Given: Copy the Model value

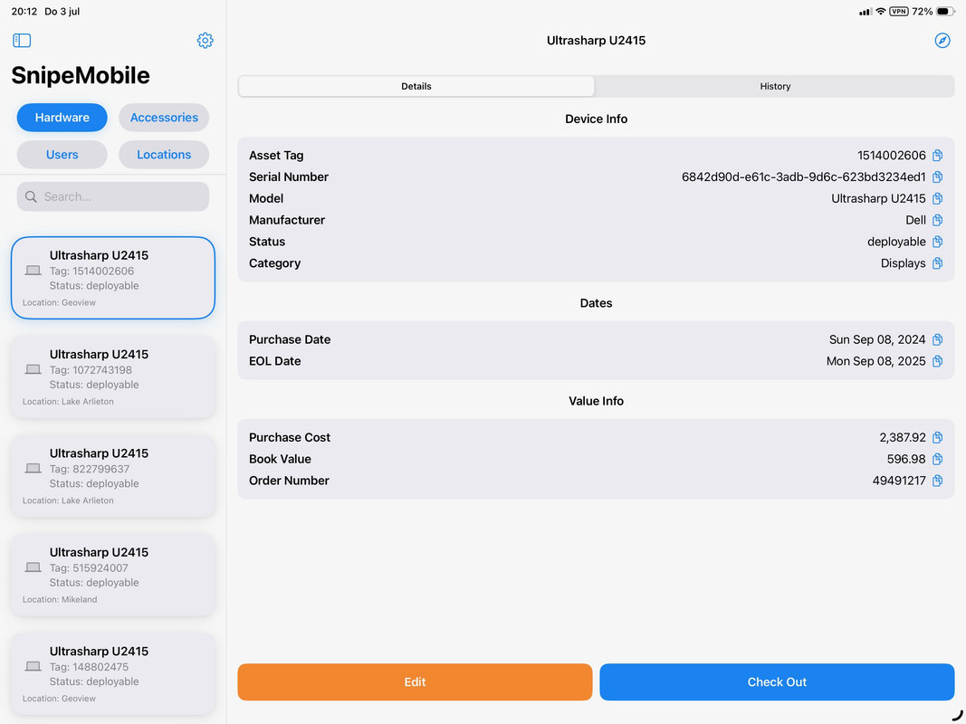Looking at the screenshot, I should [938, 198].
